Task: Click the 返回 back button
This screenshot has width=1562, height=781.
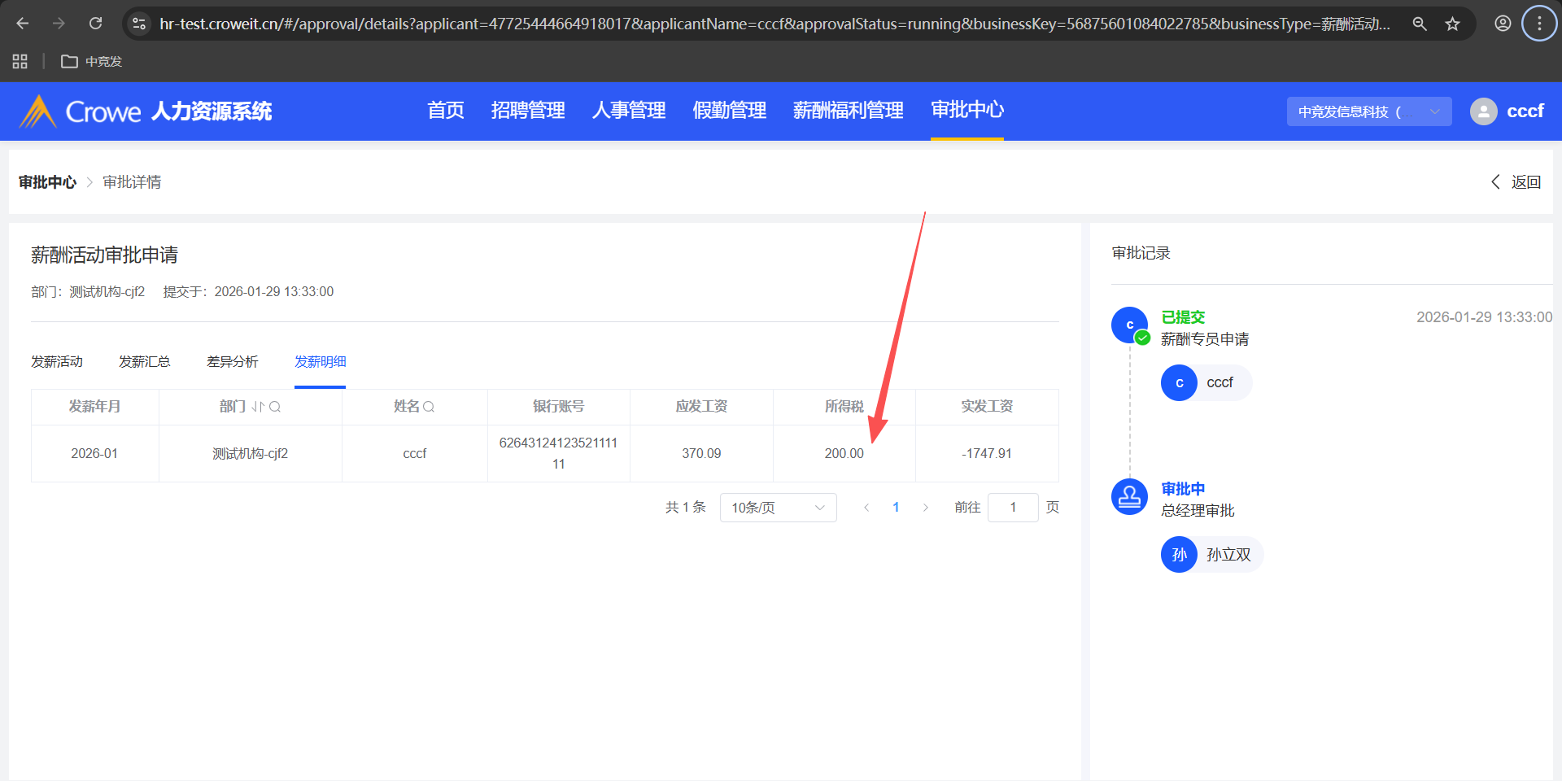Action: point(1516,182)
